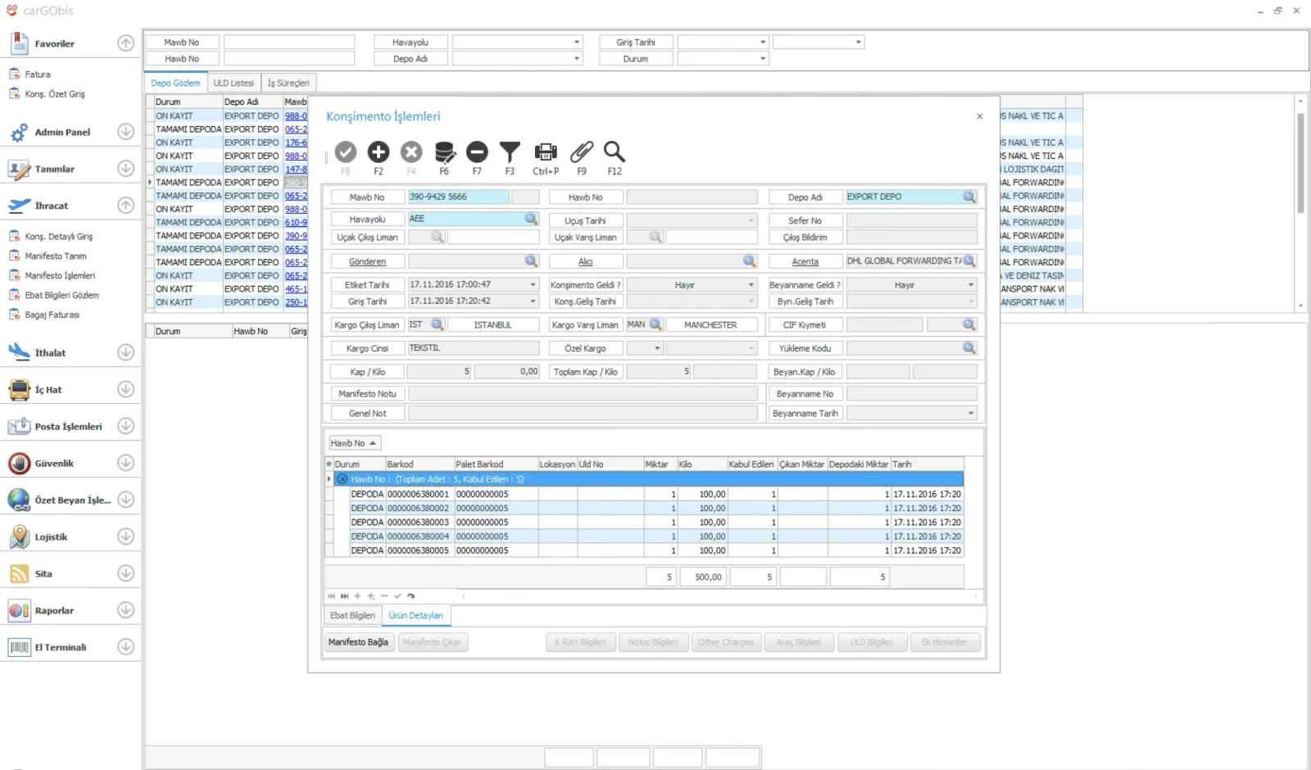Click the Manifesto Notu input field
This screenshot has width=1311, height=770.
(583, 394)
